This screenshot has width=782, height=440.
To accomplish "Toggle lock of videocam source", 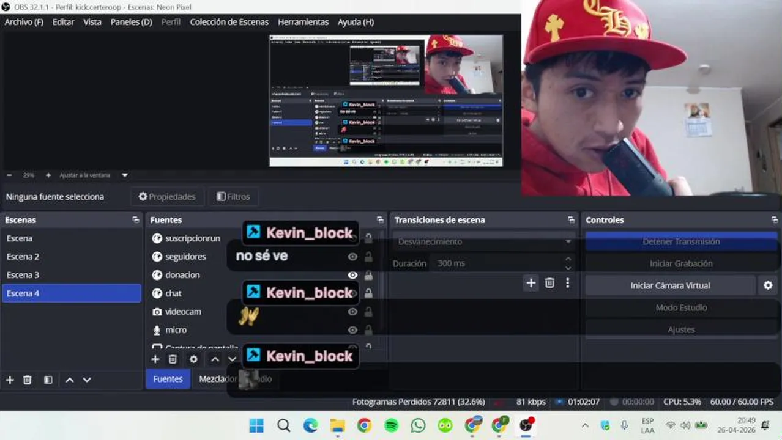I will tap(368, 312).
